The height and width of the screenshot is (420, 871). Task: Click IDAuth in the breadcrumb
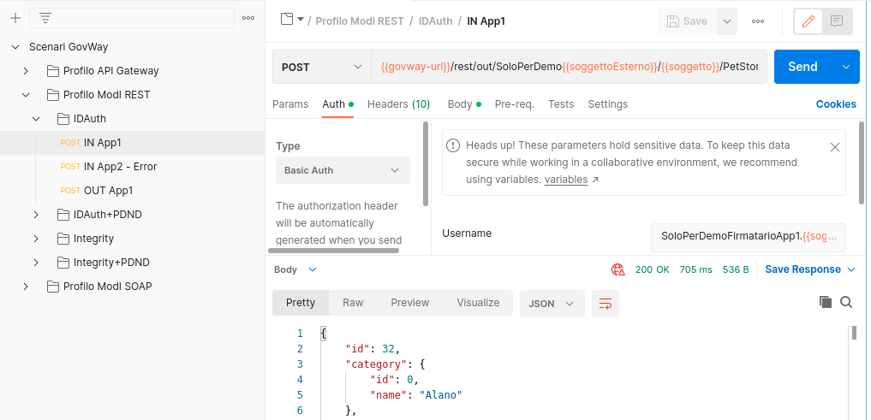point(435,21)
